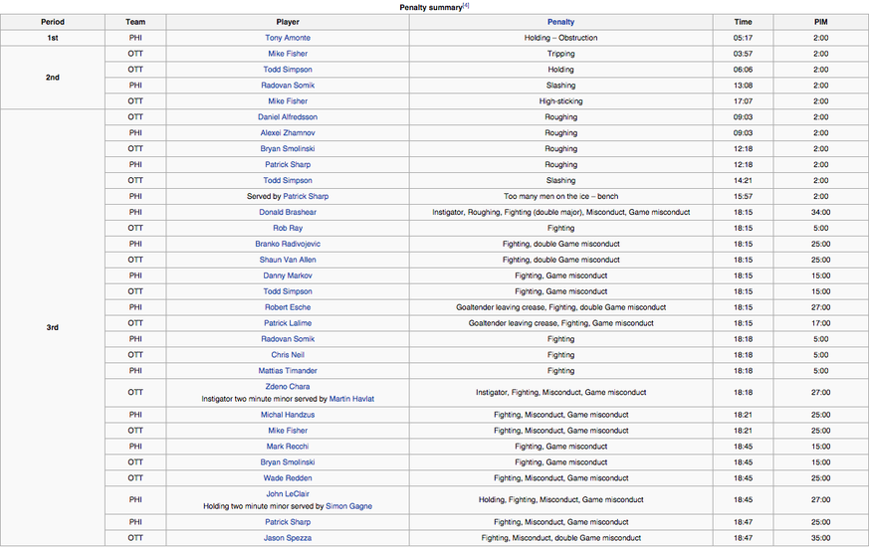The width and height of the screenshot is (869, 547).
Task: Visit Zdeno Chara's page
Action: coord(288,387)
